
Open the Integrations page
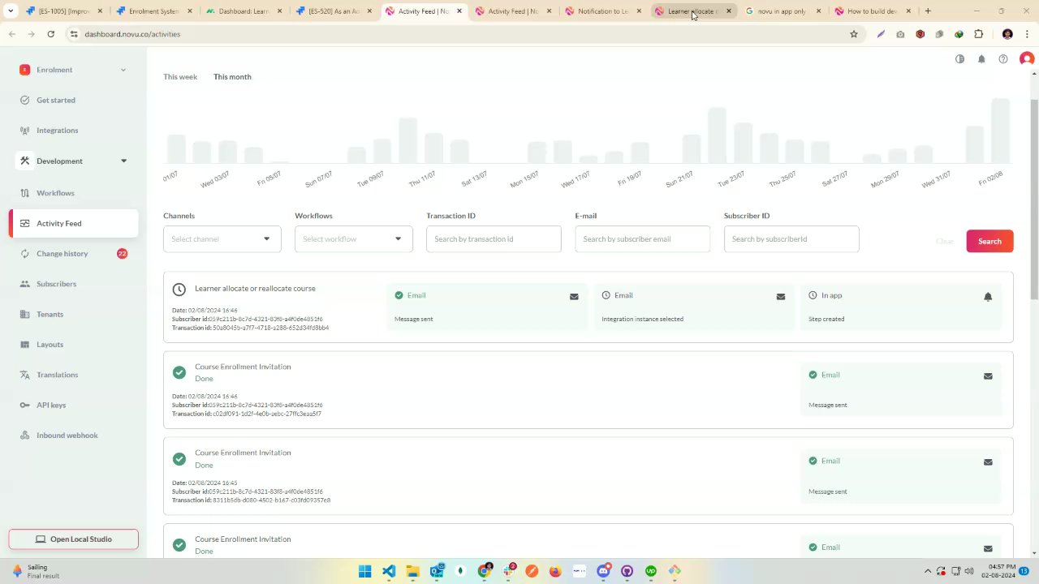coord(57,130)
